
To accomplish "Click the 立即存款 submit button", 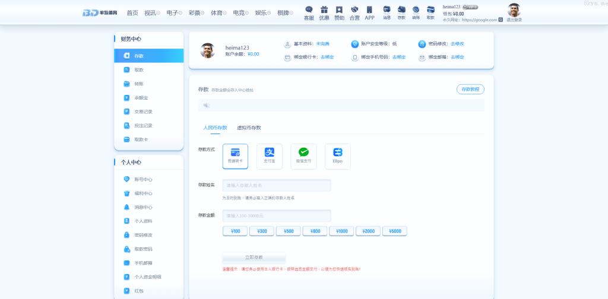I will [254, 257].
